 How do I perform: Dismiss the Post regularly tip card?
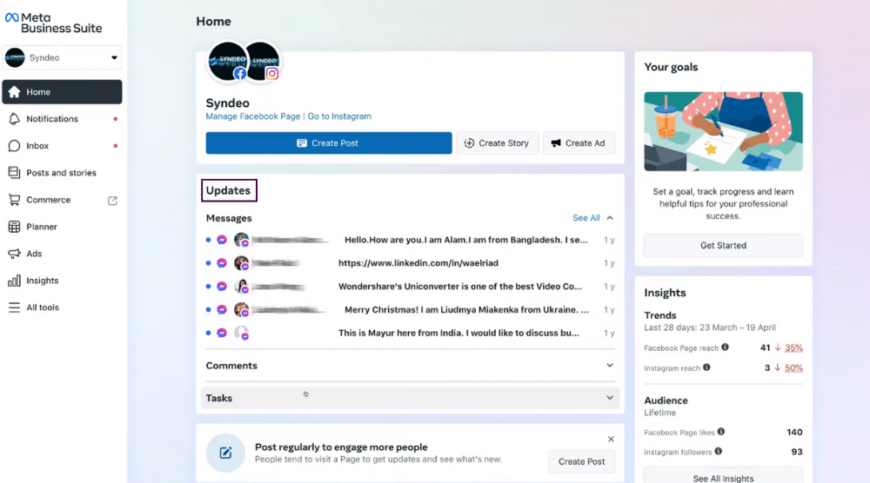click(611, 440)
